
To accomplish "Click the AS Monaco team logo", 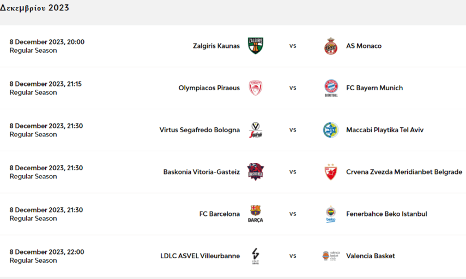I will tap(331, 46).
